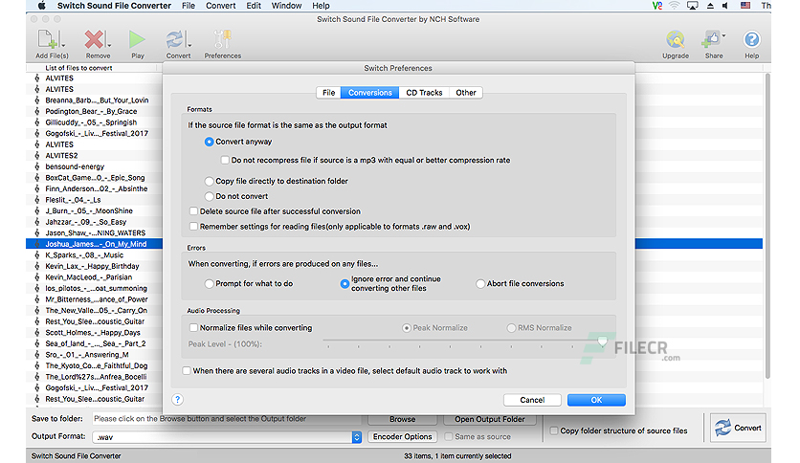Click the green Play toolbar icon
This screenshot has height=463, width=800.
click(x=137, y=39)
